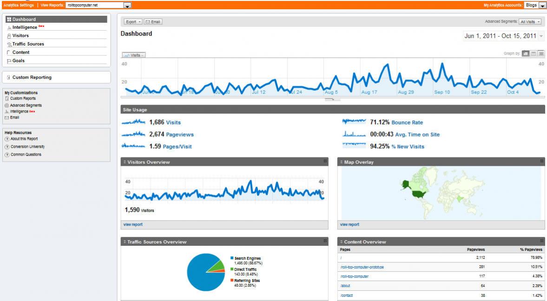Open the Export dropdown menu
This screenshot has width=547, height=301.
(133, 22)
